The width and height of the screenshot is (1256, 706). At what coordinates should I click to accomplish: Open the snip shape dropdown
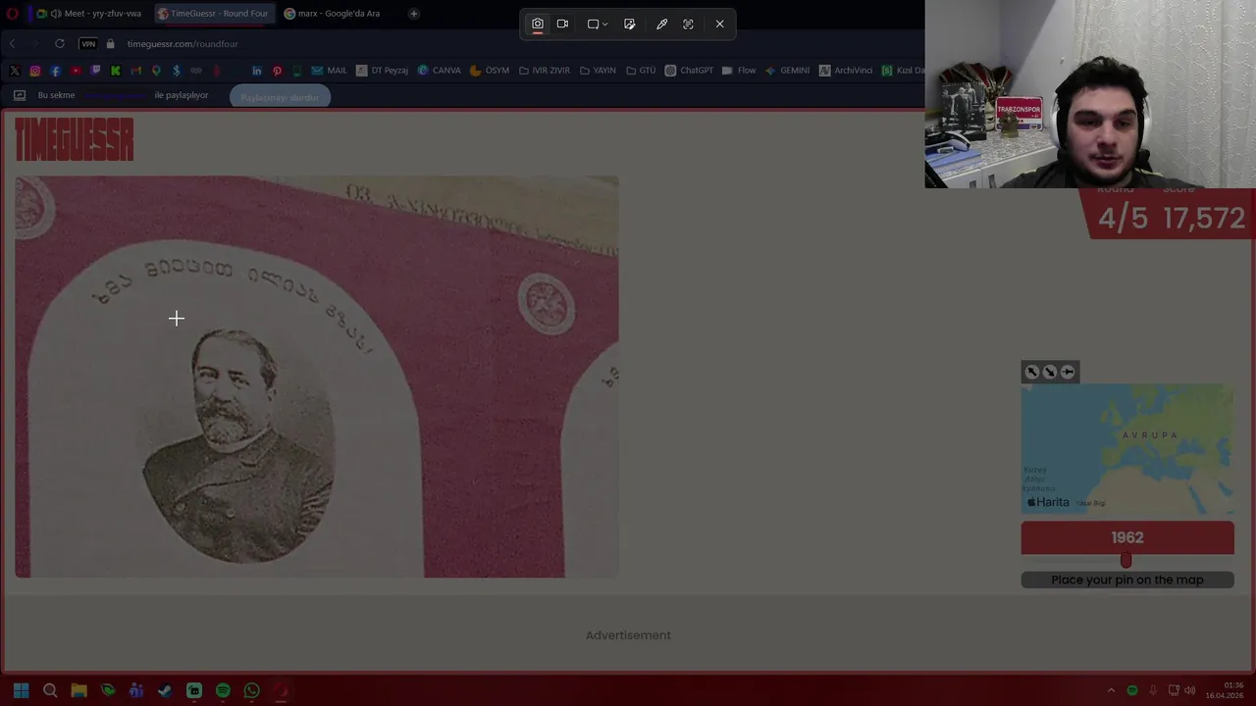point(598,24)
